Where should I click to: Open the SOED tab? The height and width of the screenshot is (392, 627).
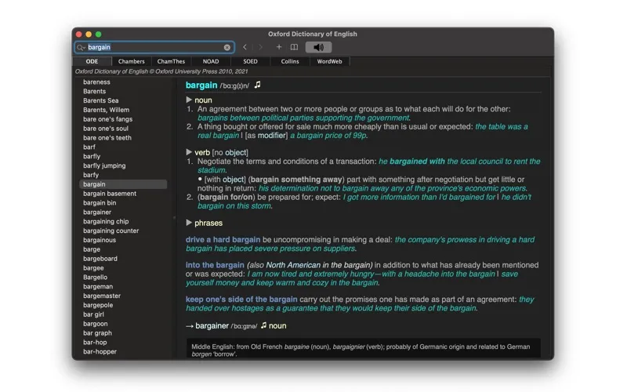pyautogui.click(x=250, y=61)
